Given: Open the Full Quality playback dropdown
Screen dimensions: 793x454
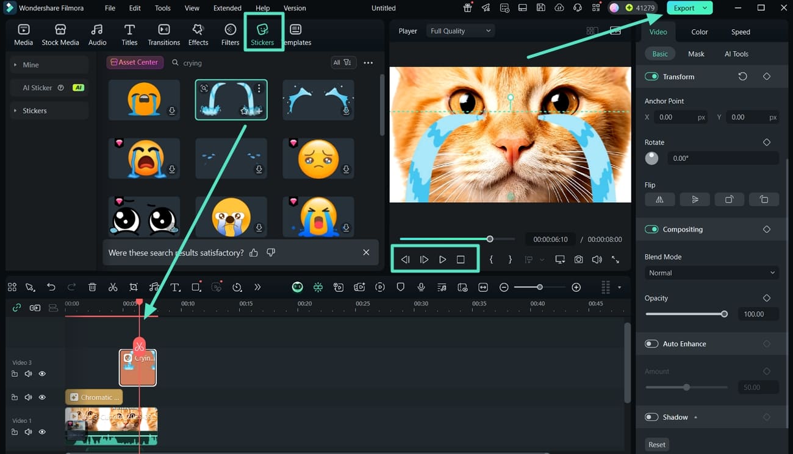Looking at the screenshot, I should tap(461, 31).
